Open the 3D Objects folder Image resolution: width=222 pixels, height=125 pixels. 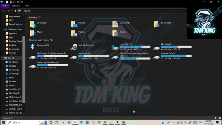point(38,24)
